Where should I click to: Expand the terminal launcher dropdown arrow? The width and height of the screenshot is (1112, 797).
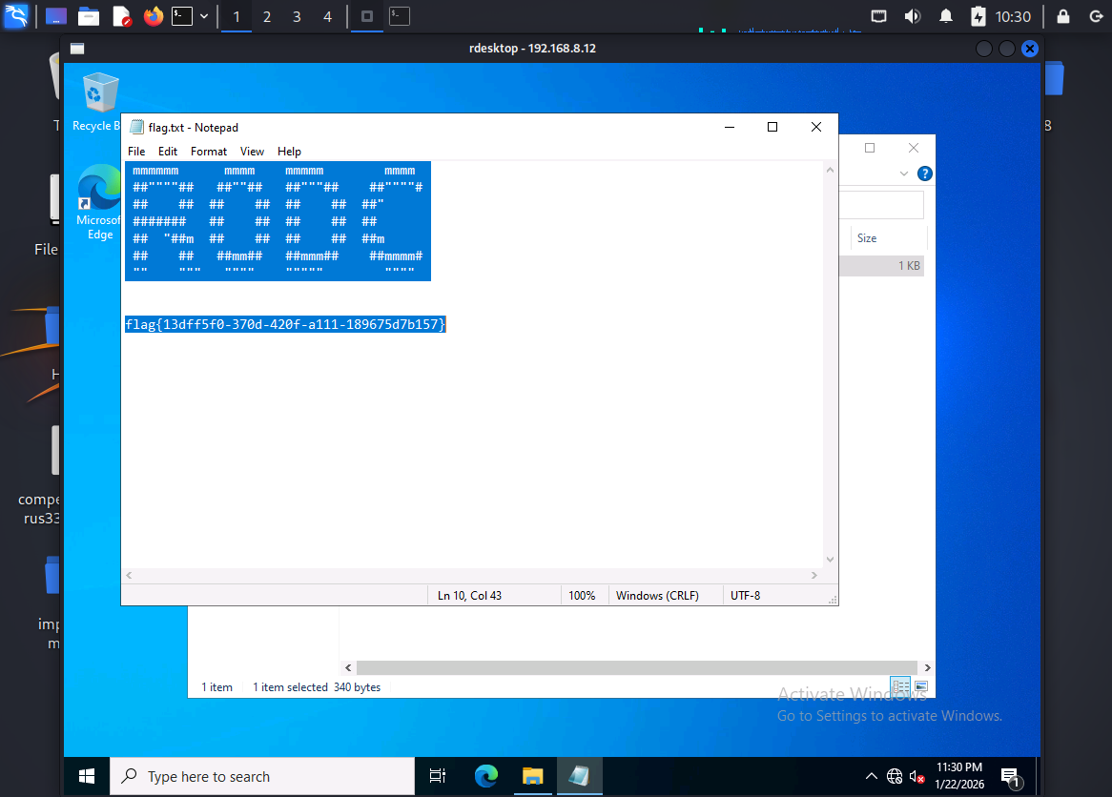(x=204, y=16)
